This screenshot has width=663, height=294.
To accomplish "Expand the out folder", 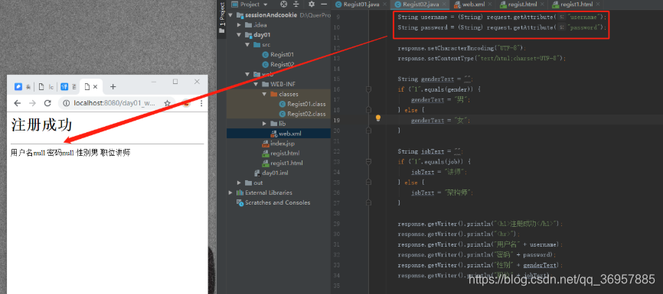I will click(x=240, y=183).
